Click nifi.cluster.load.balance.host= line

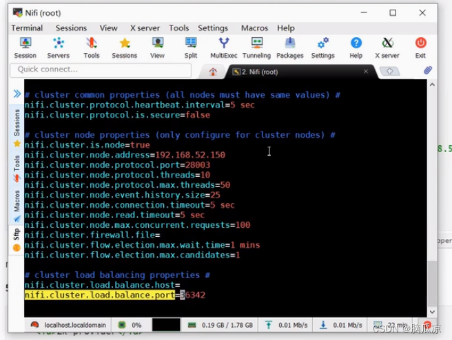point(103,285)
